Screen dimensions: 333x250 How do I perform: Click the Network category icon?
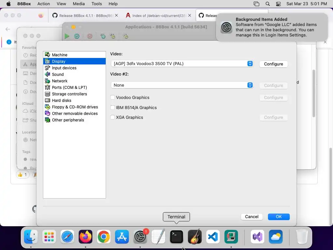tap(47, 81)
